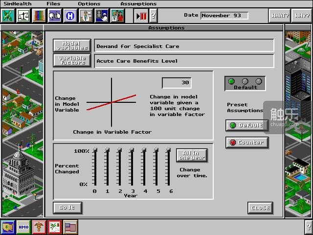Select the first green assumption indicator light
Image resolution: width=313 pixels, height=235 pixels.
[x=232, y=81]
